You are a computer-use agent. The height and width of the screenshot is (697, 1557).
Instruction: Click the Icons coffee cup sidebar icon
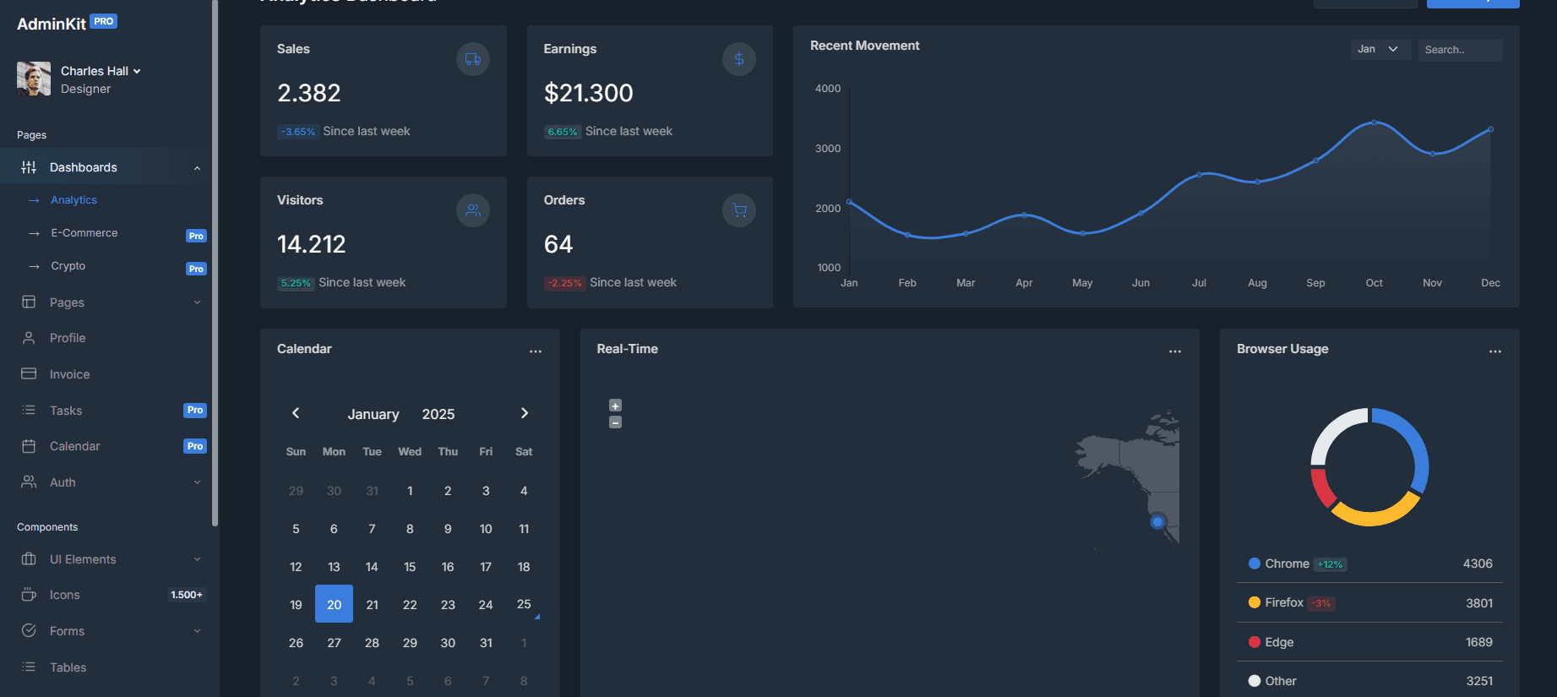coord(29,595)
